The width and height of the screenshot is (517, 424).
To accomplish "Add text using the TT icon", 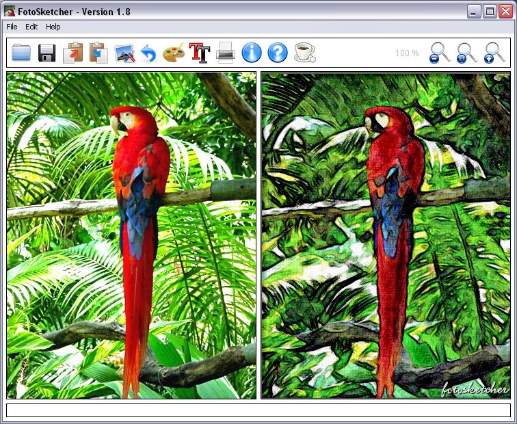I will click(x=200, y=53).
